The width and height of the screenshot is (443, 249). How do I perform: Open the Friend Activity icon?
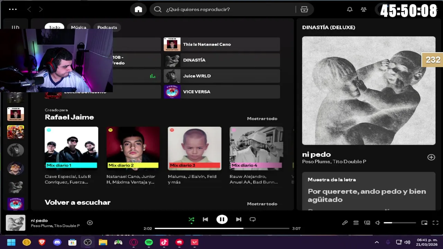[363, 9]
